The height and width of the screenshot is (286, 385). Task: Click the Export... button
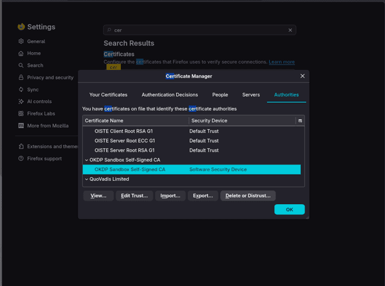(x=203, y=195)
